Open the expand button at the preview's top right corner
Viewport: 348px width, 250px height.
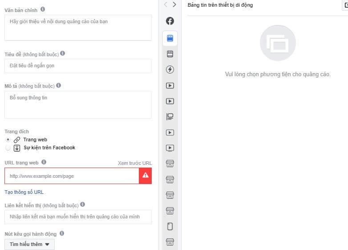tap(345, 5)
